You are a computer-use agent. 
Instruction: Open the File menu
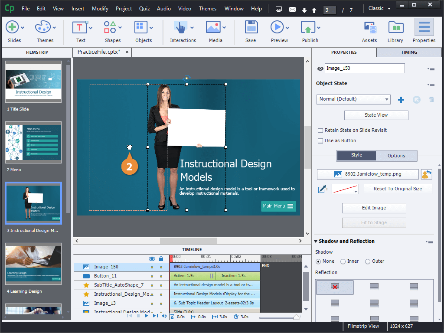coord(26,9)
